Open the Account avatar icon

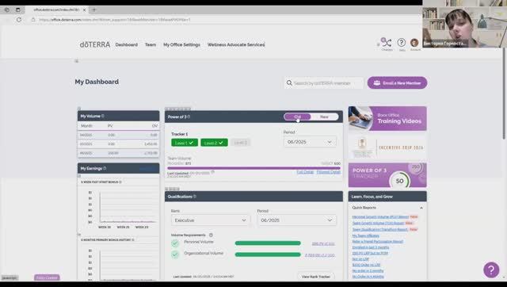coord(414,42)
